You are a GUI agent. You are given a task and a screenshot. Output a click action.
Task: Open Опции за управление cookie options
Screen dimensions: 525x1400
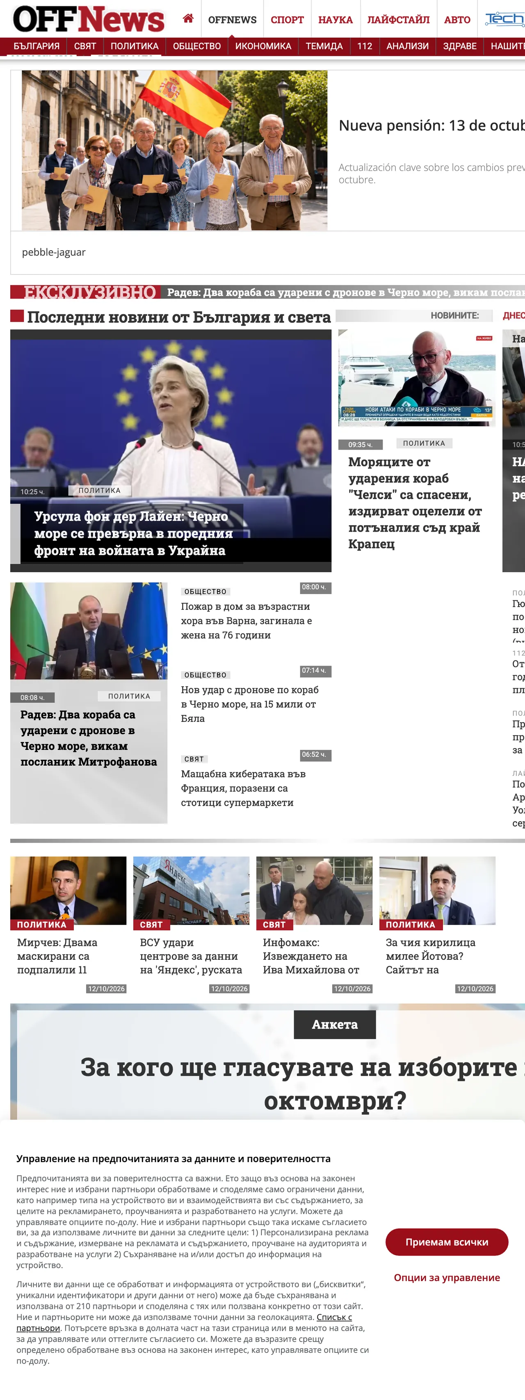[x=447, y=1277]
